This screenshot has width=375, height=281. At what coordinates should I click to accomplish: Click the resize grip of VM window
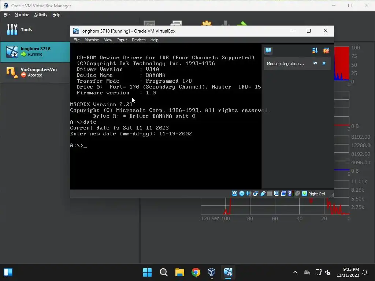[332, 195]
